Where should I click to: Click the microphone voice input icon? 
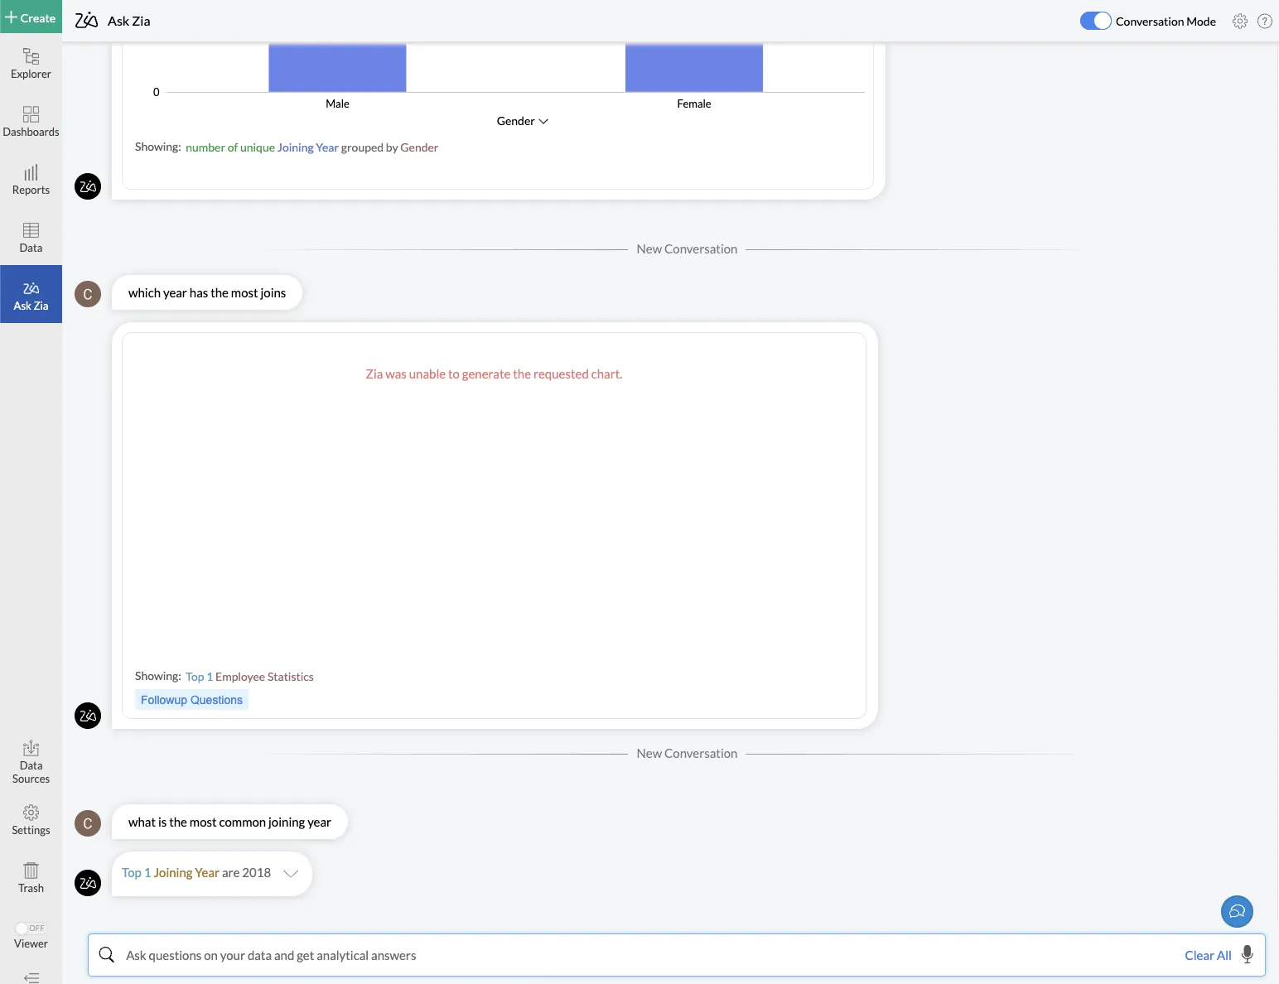[1248, 955]
